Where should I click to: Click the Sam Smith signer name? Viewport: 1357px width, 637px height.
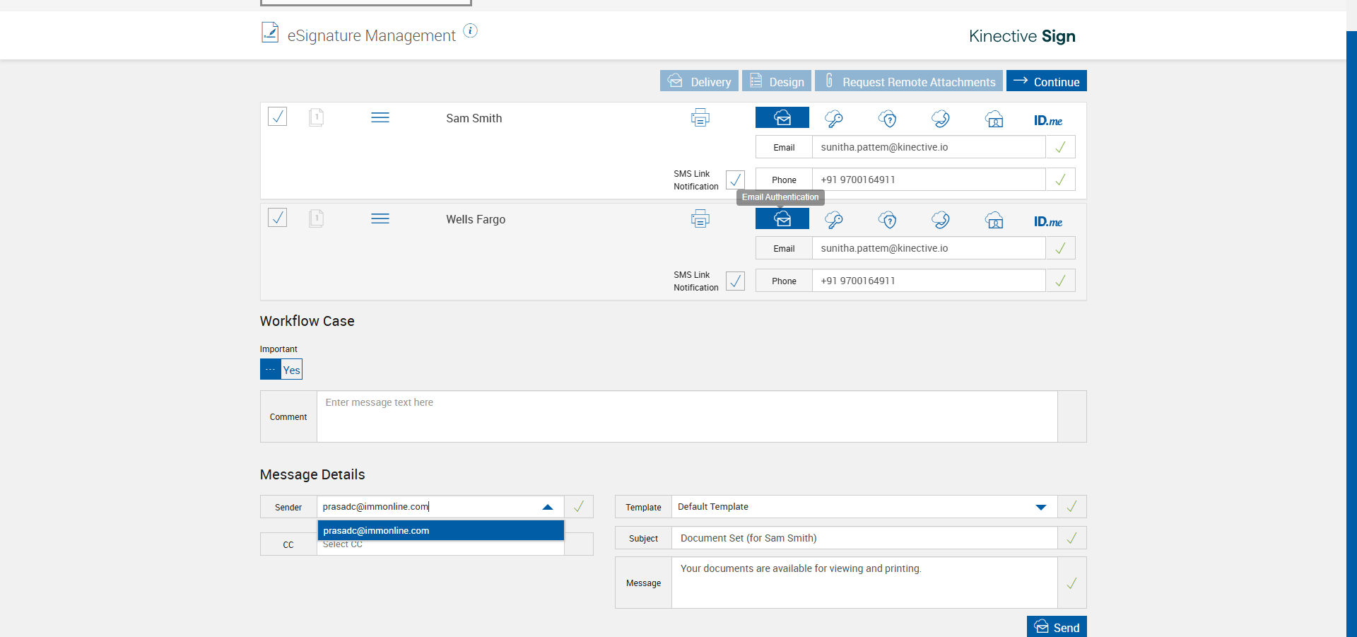(474, 118)
